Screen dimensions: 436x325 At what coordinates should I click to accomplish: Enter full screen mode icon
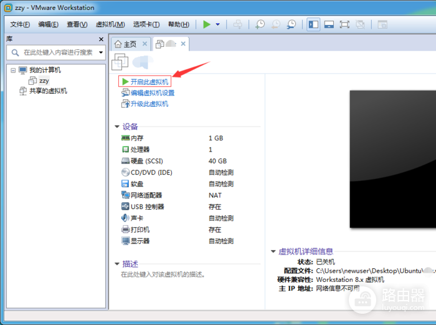(344, 24)
